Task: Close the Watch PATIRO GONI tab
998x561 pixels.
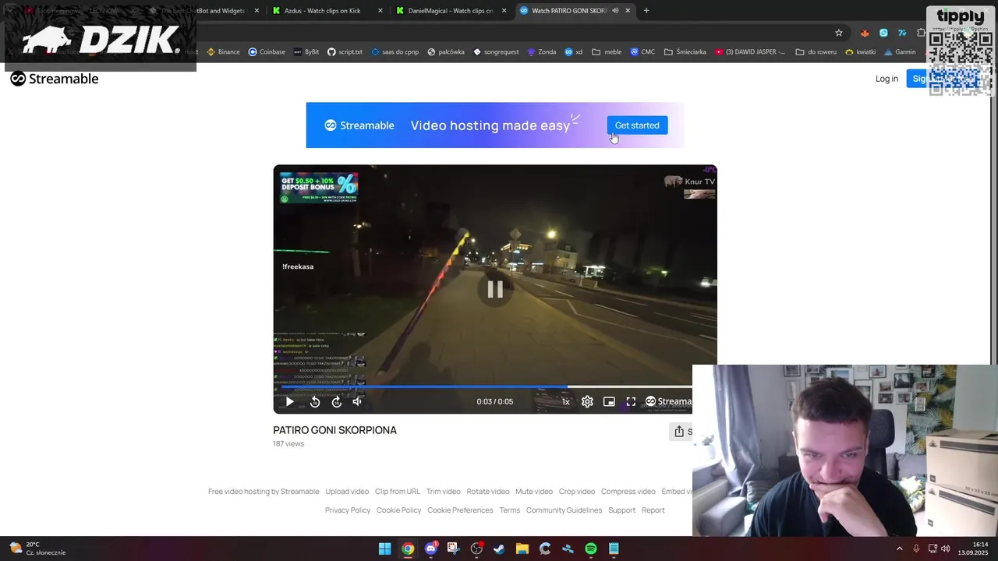Action: [628, 11]
